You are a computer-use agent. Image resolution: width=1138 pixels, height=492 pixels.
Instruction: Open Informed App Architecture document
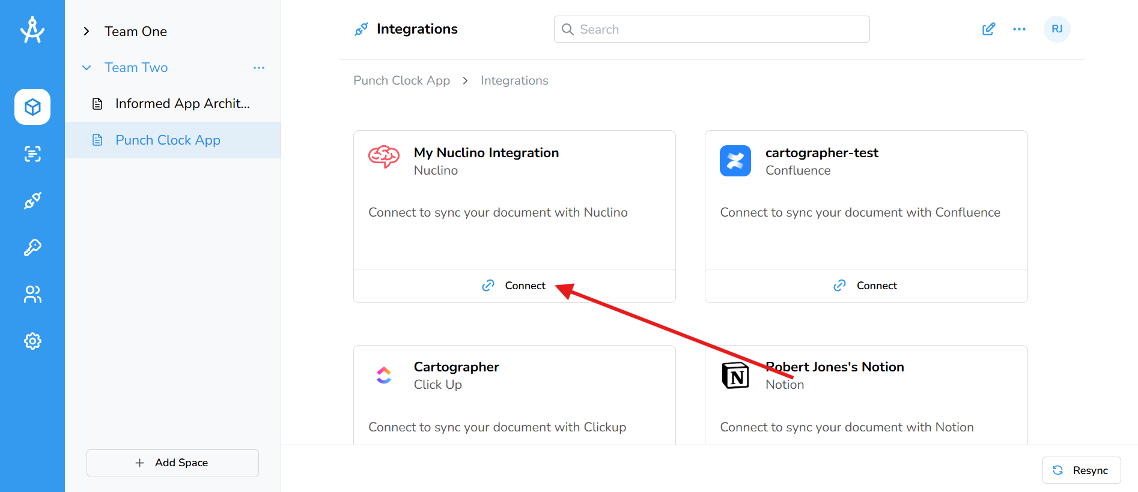[182, 104]
